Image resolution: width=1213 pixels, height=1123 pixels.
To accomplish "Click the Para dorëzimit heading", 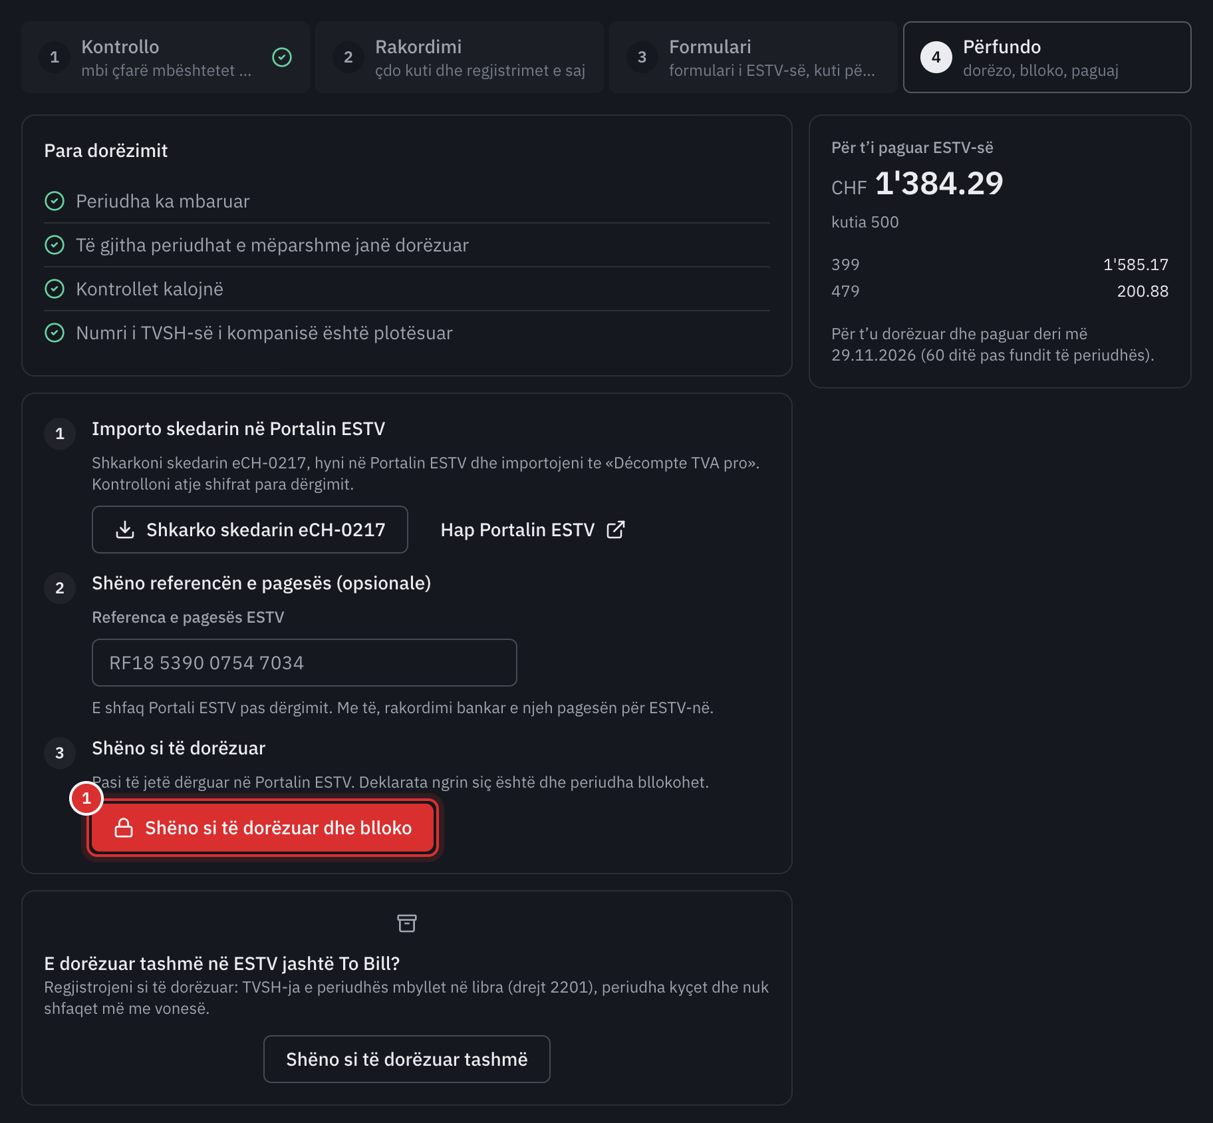I will pyautogui.click(x=106, y=151).
